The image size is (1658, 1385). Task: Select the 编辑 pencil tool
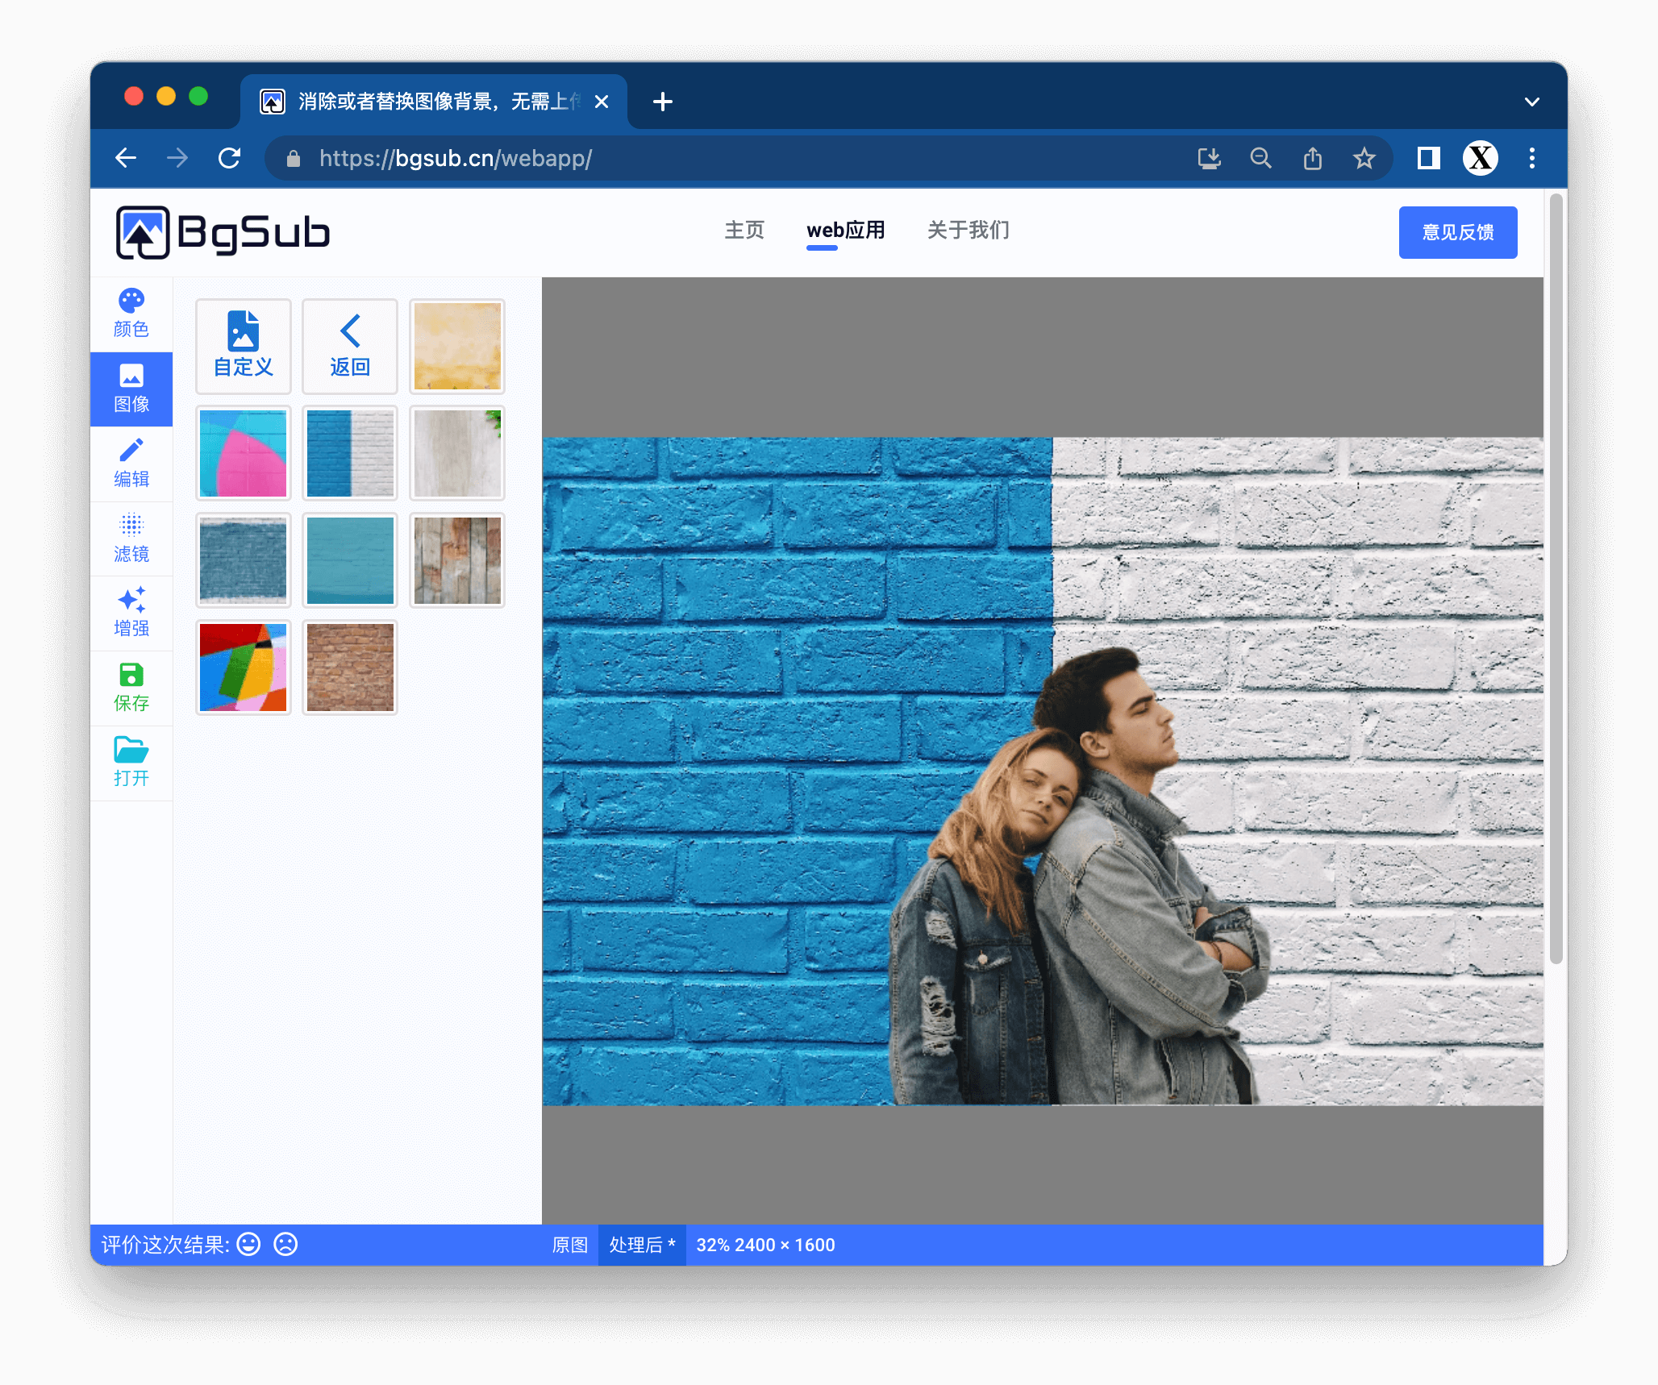tap(131, 463)
